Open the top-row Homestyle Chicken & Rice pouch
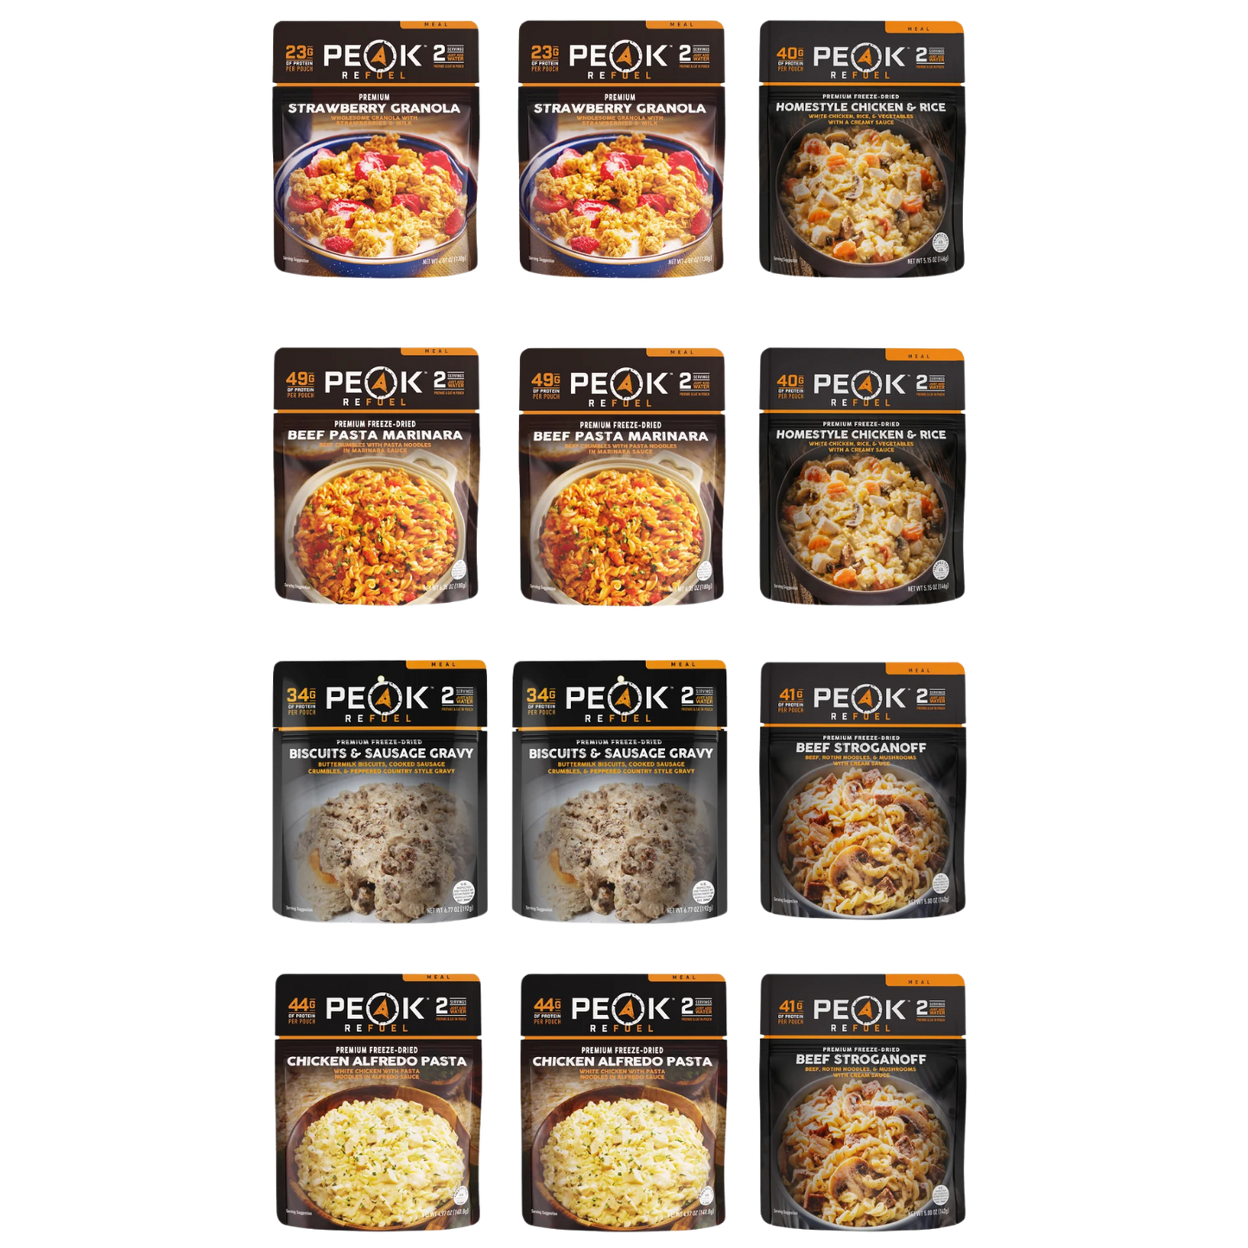Screen dimensions: 1248x1248 point(861,148)
